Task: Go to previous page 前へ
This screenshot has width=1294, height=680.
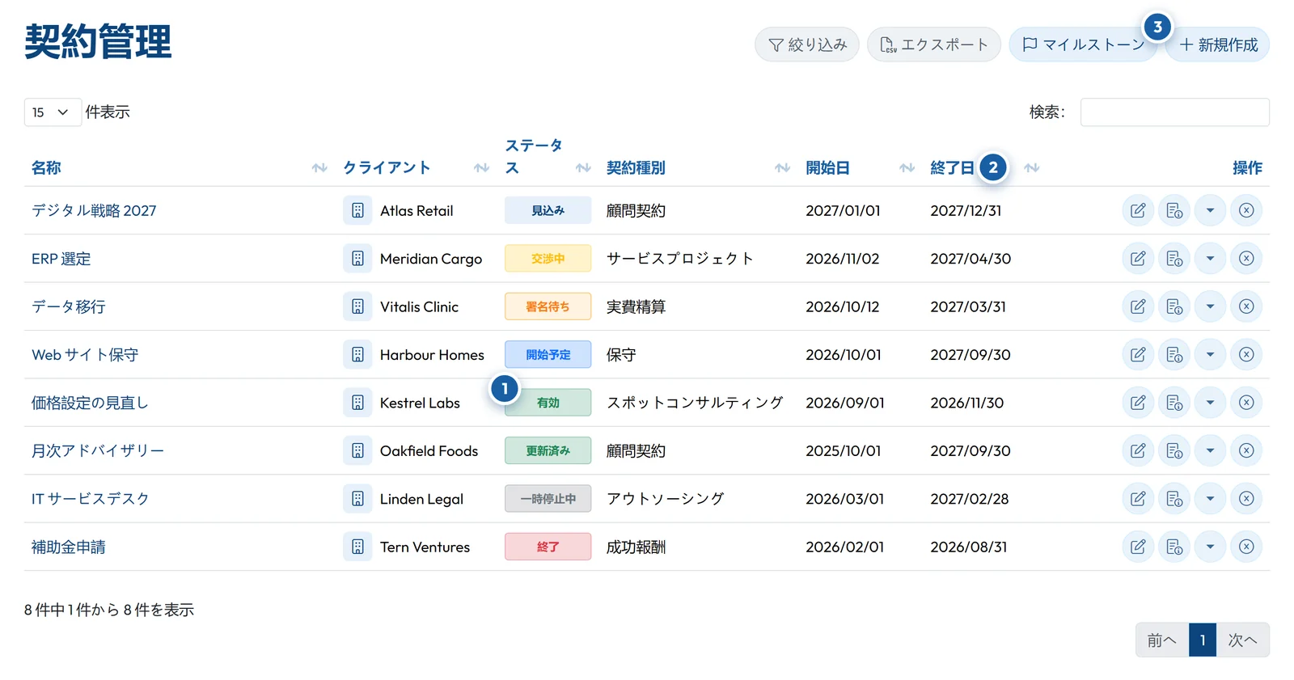Action: 1162,640
